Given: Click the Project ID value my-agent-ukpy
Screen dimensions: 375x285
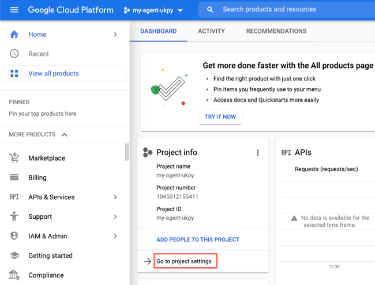Looking at the screenshot, I should tap(175, 218).
